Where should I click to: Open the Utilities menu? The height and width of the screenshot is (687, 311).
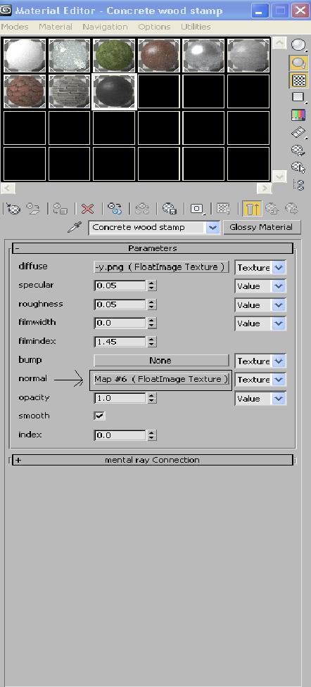click(x=196, y=27)
